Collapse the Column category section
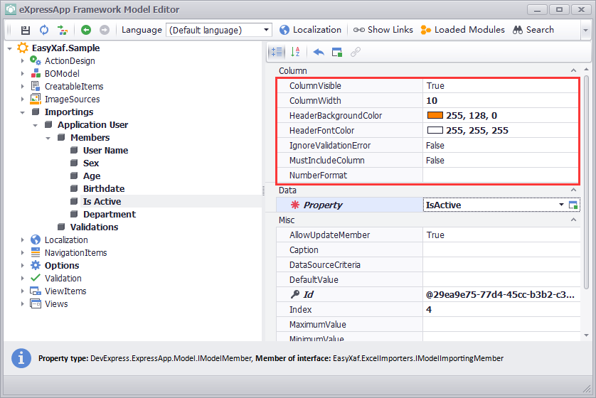 [574, 71]
